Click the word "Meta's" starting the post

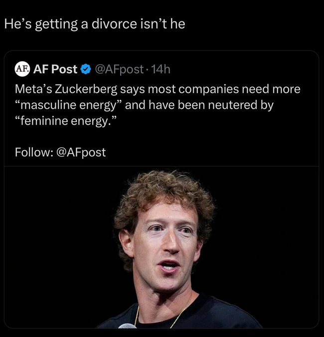(x=33, y=90)
